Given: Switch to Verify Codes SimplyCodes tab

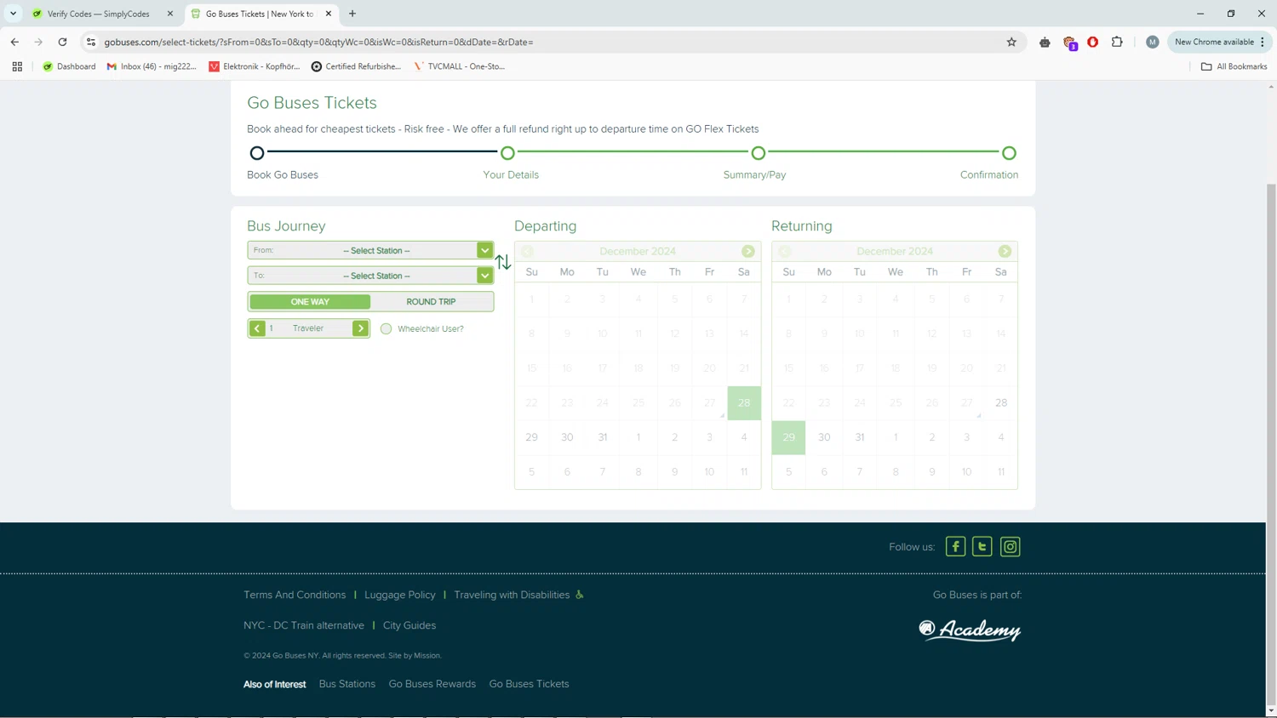Looking at the screenshot, I should [100, 14].
